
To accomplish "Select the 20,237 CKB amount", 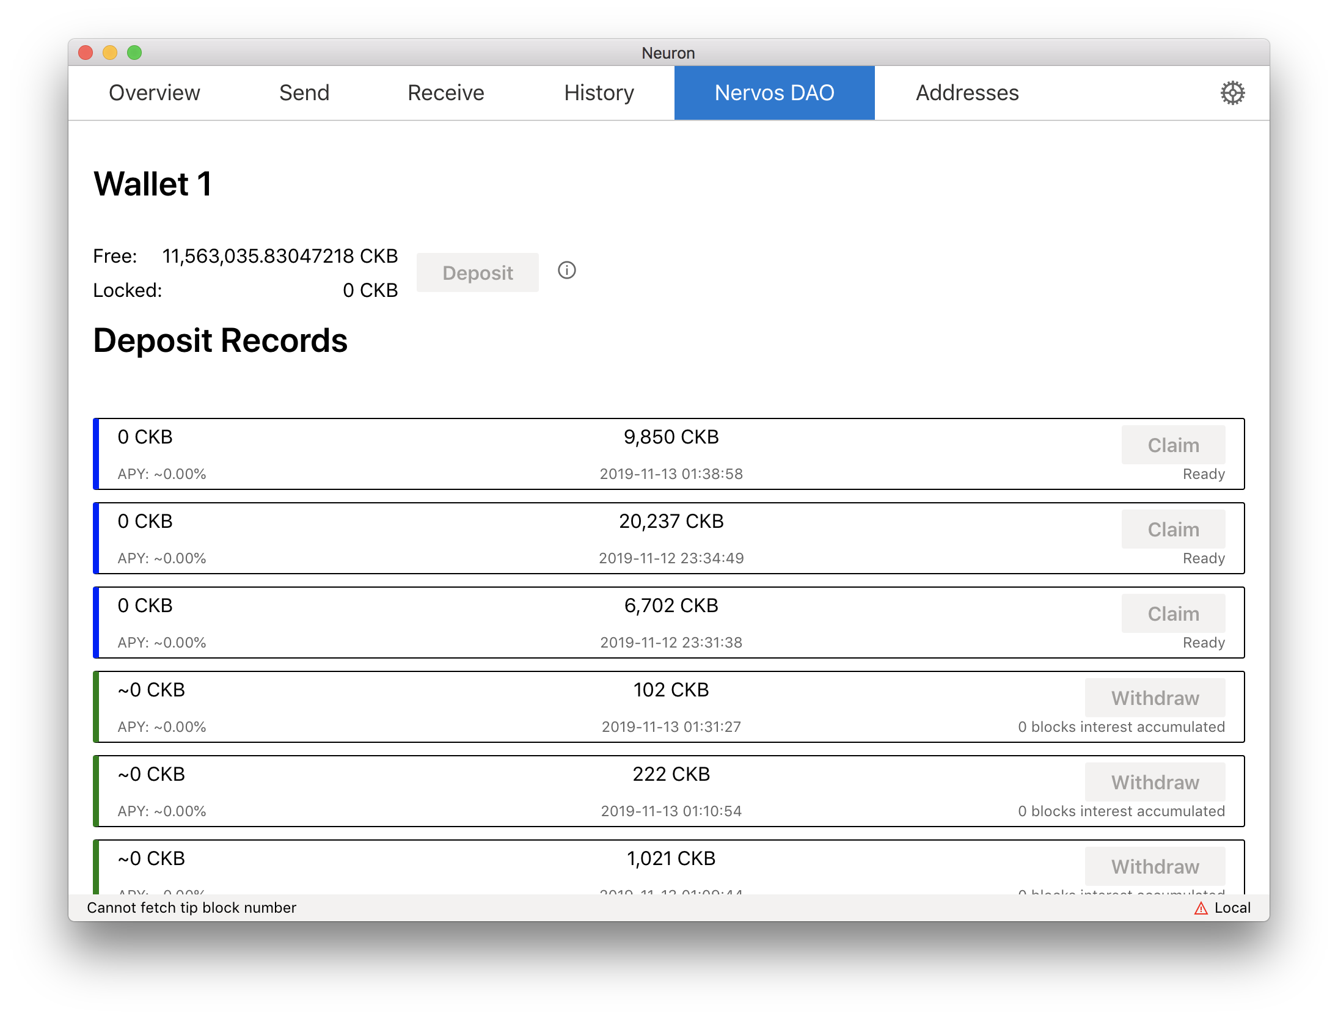I will pos(671,521).
